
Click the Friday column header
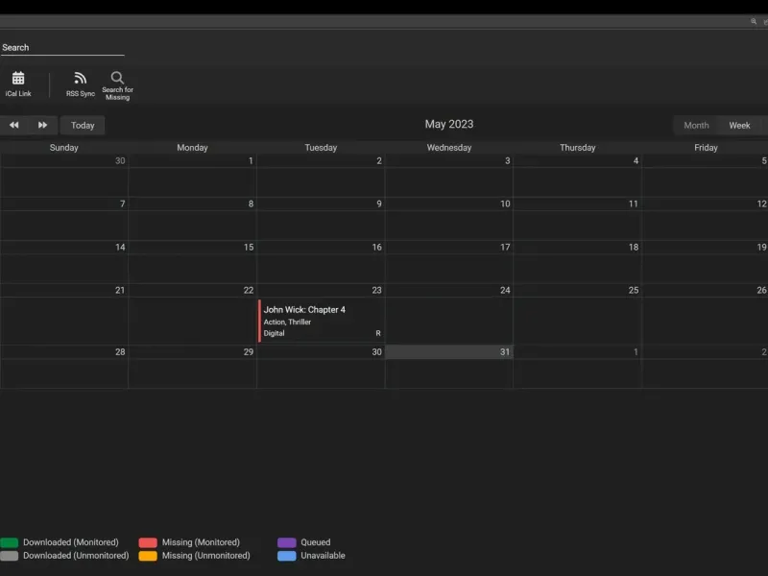pos(706,148)
